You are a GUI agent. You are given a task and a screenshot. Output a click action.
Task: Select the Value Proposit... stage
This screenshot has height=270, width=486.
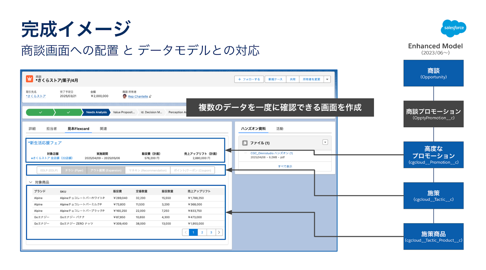tap(124, 112)
